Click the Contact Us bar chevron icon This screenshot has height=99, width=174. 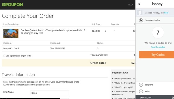(x=173, y=98)
